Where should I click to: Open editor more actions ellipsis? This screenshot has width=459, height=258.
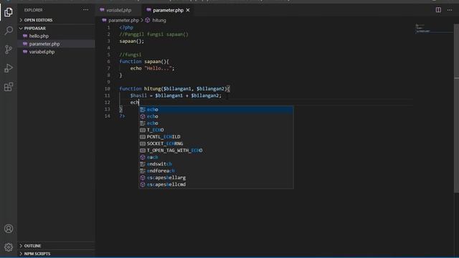(450, 10)
